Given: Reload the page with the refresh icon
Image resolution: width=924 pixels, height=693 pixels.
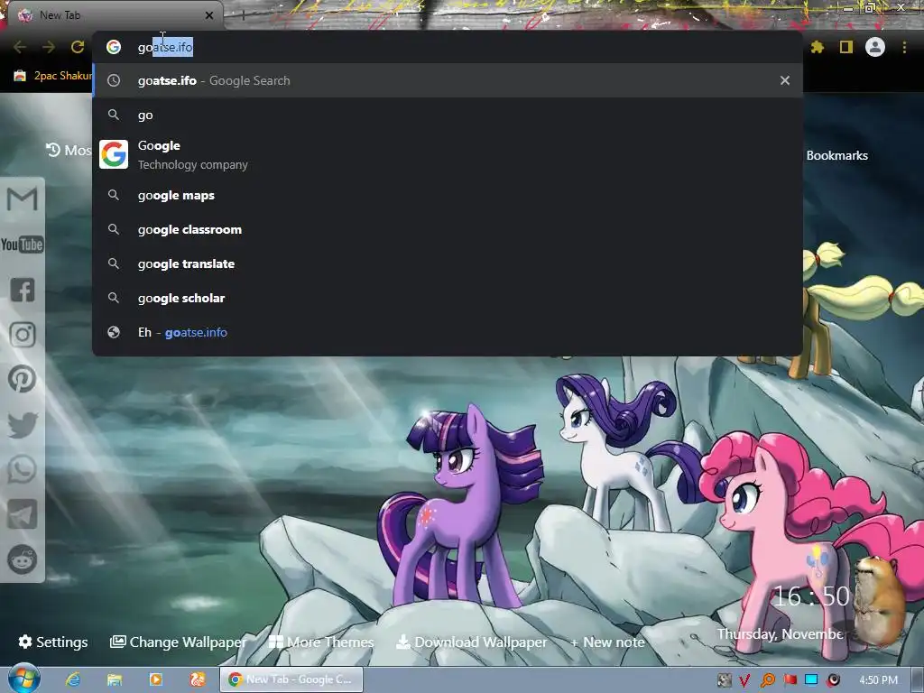Looking at the screenshot, I should (x=78, y=47).
